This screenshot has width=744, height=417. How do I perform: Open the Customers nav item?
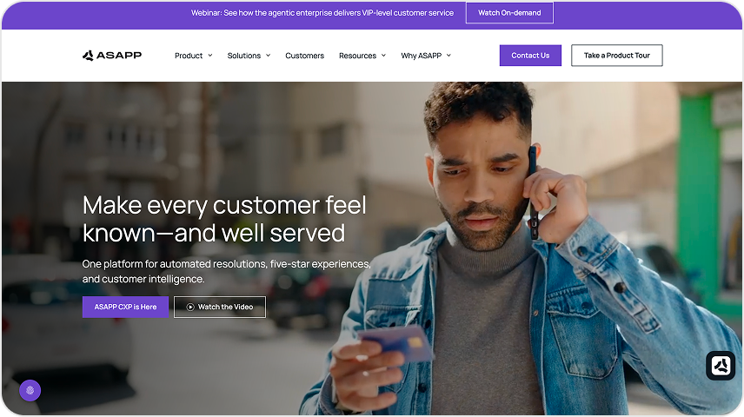click(304, 56)
